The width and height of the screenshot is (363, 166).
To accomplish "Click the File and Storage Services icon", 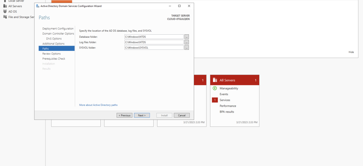I will click(x=5, y=17).
